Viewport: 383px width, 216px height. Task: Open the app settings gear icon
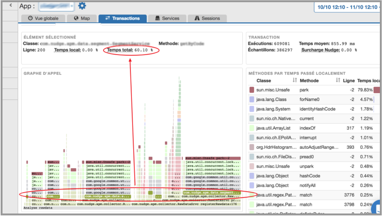tap(82, 6)
